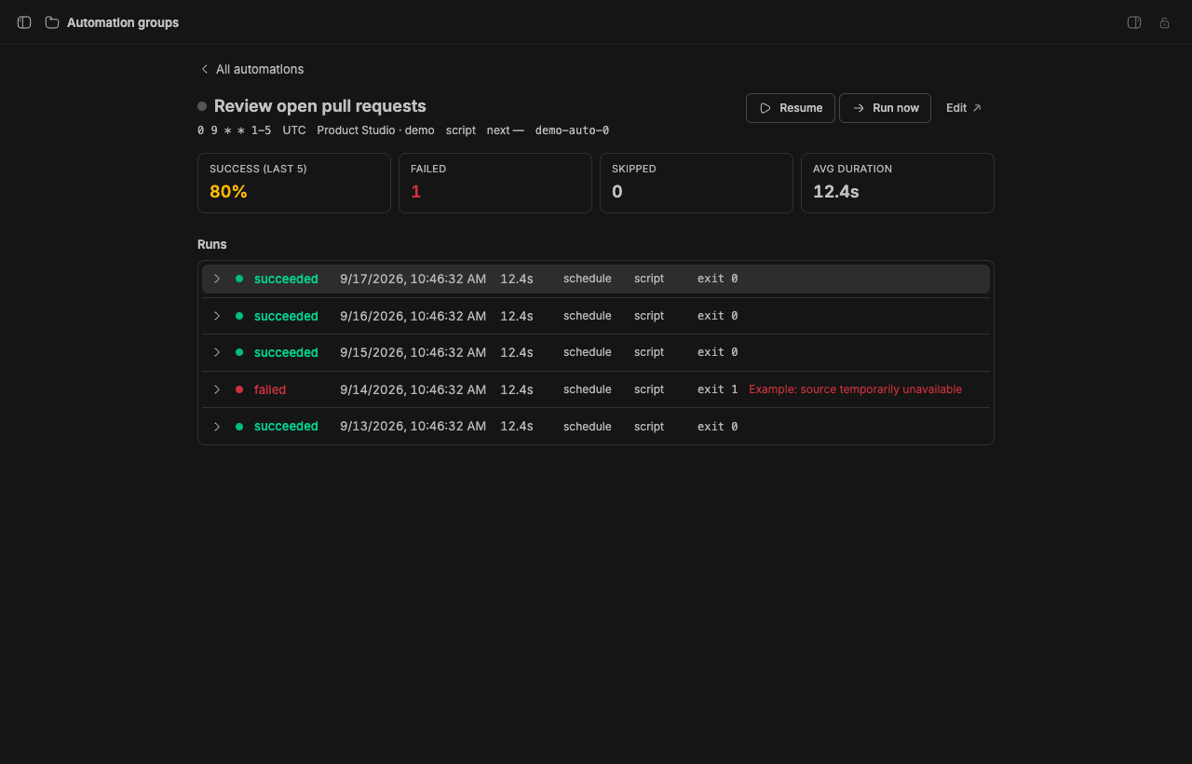The height and width of the screenshot is (764, 1192).
Task: Open Edit link for automation
Action: tap(964, 108)
